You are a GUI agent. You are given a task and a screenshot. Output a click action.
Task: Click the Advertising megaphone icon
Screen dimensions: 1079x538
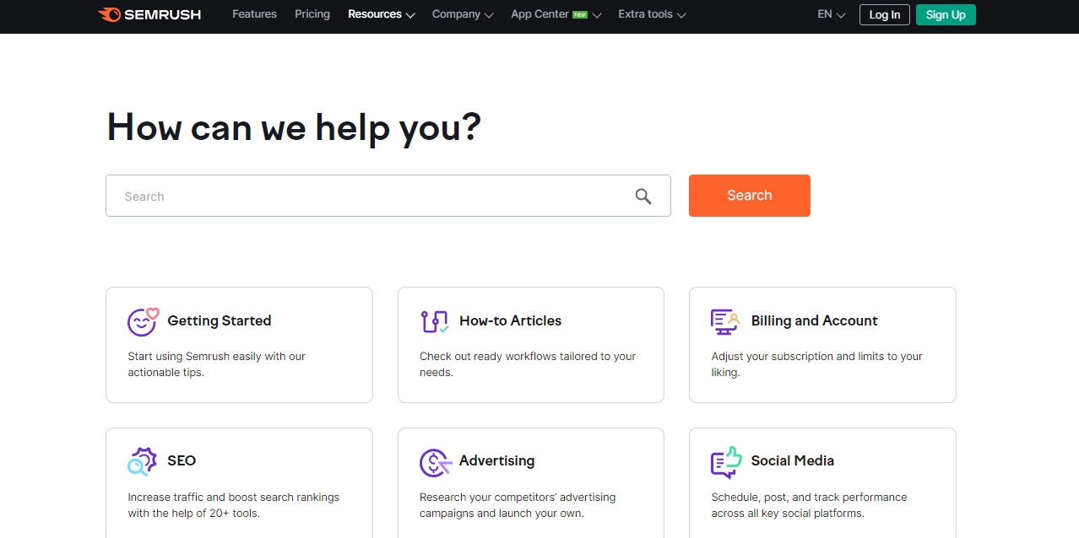(x=434, y=462)
